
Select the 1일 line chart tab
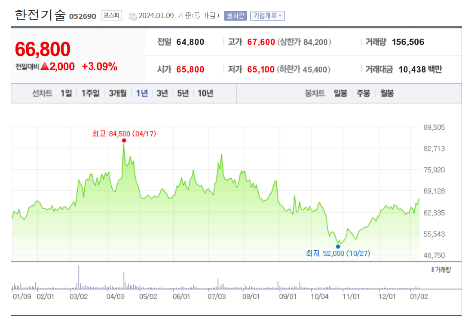click(66, 93)
